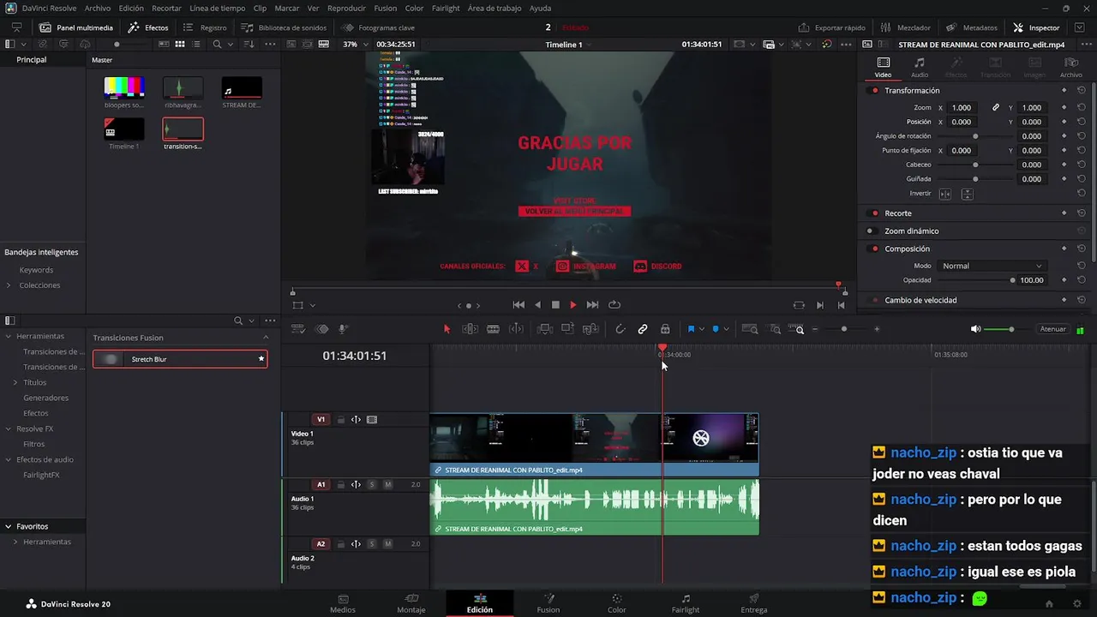Open the Modo composite dropdown showing Normal
This screenshot has height=617, width=1097.
992,267
